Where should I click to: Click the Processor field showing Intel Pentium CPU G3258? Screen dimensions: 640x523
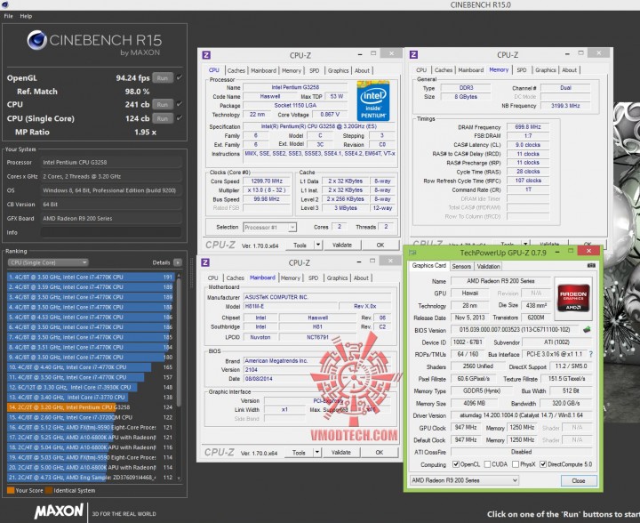110,162
